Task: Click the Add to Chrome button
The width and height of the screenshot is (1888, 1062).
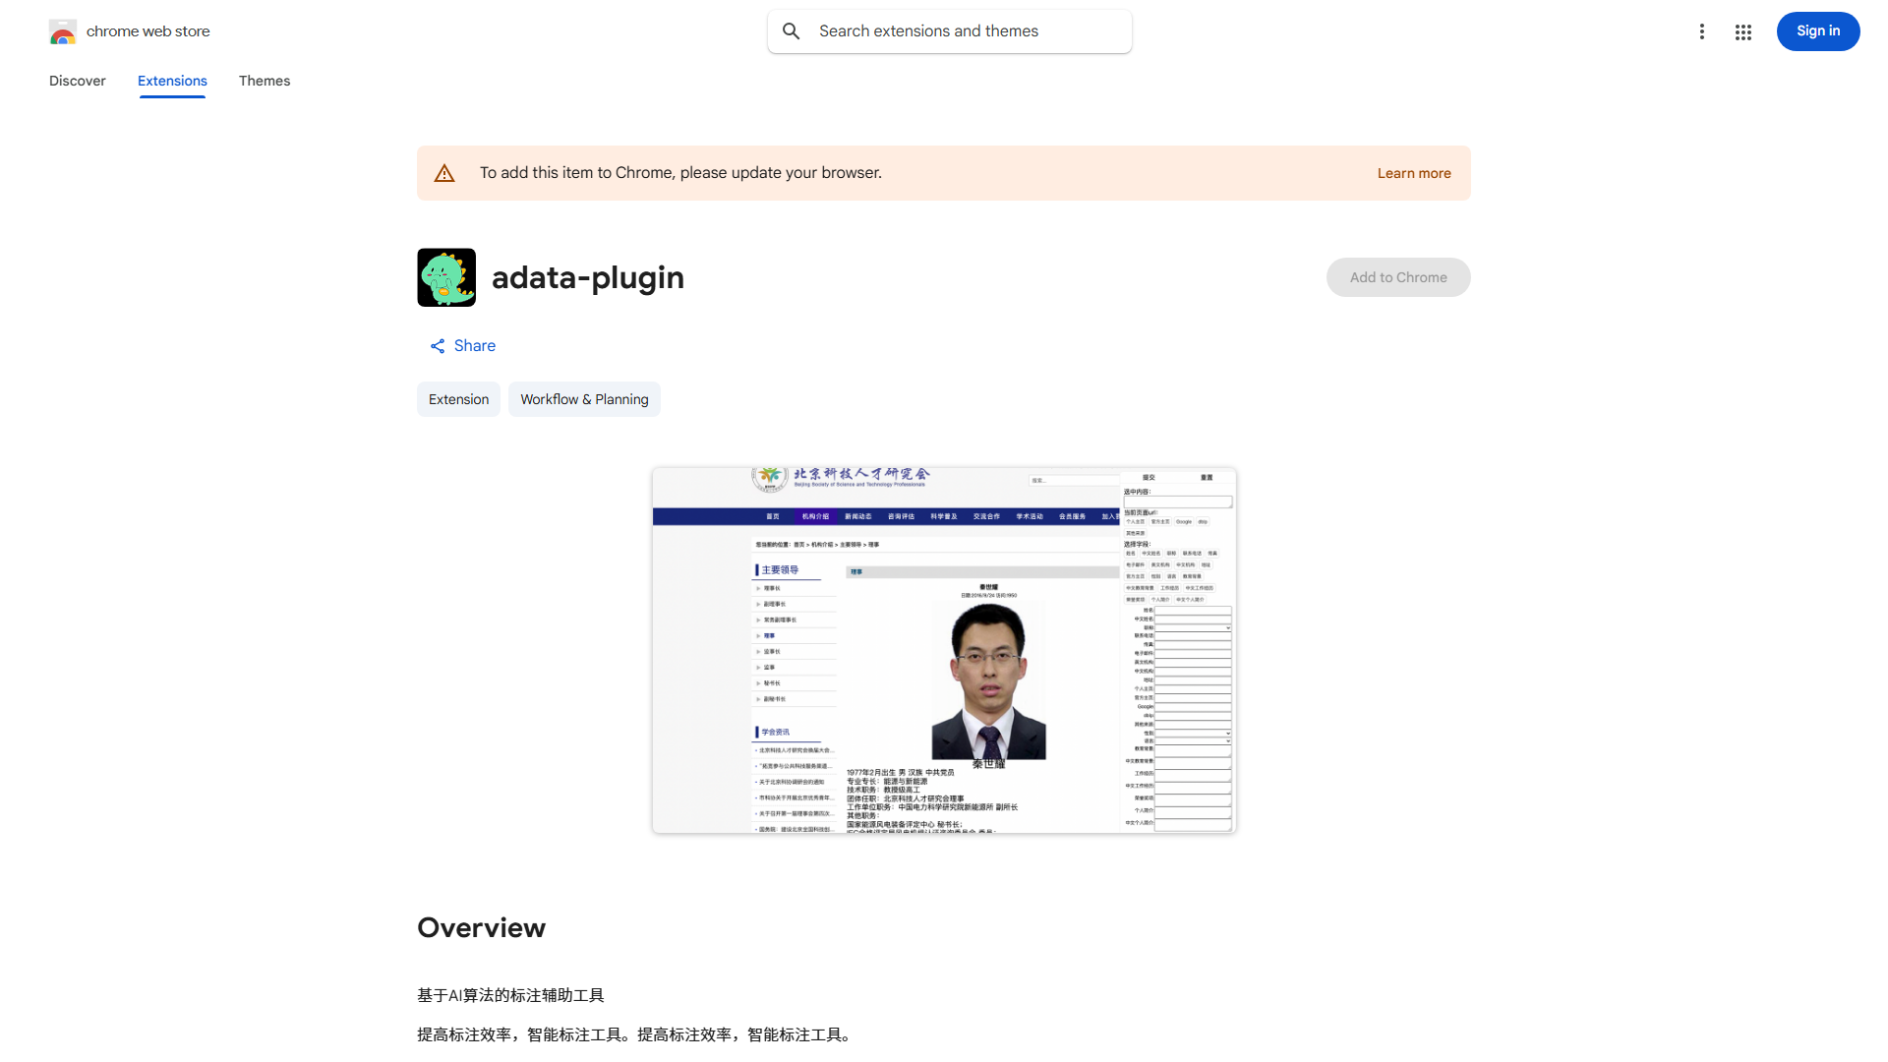Action: 1397,277
